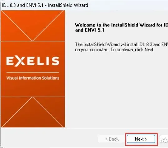Click the arrow chevron on the Next button
168x148 pixels.
click(146, 139)
